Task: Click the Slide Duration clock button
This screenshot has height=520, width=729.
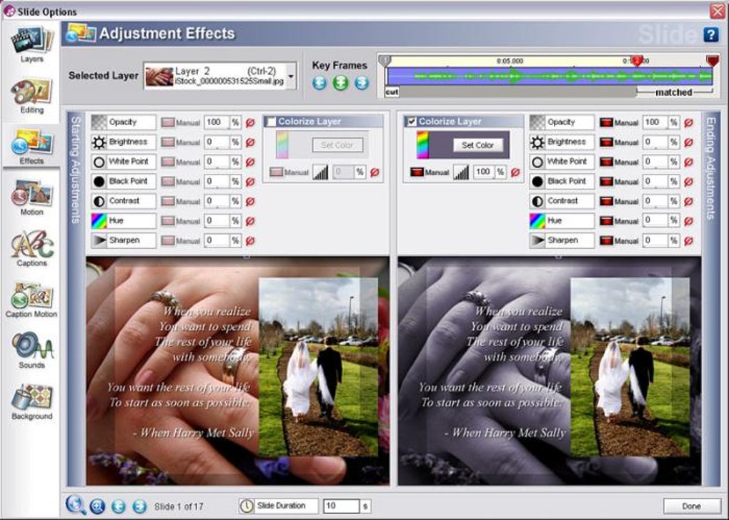Action: (279, 506)
